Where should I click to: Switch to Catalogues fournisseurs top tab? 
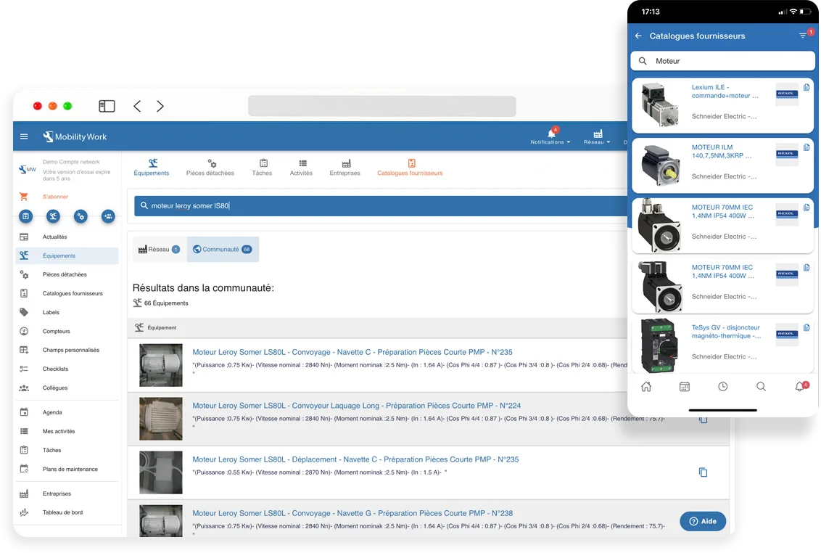pyautogui.click(x=410, y=167)
